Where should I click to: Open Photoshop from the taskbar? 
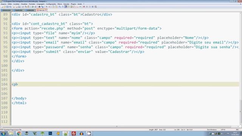[50, 133]
